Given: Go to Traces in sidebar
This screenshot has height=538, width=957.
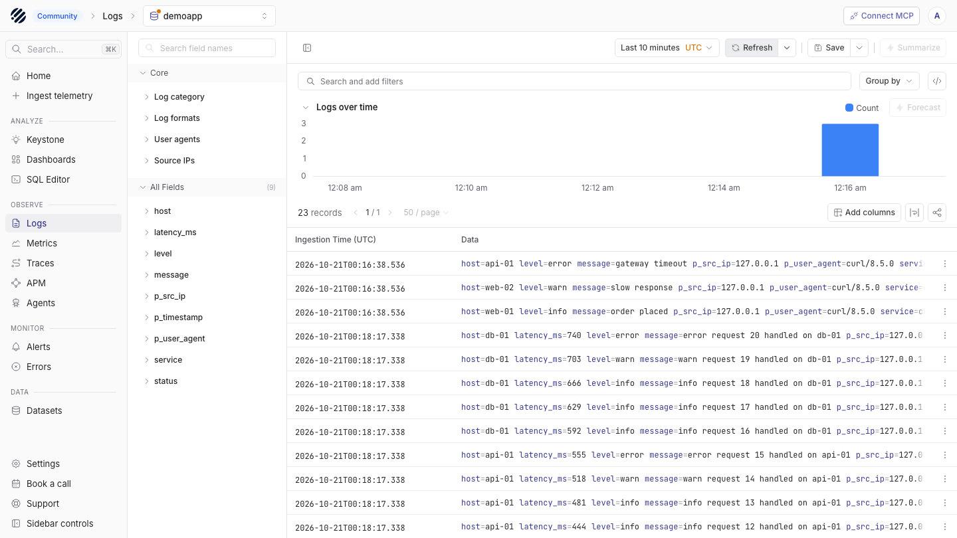Looking at the screenshot, I should tap(64, 263).
